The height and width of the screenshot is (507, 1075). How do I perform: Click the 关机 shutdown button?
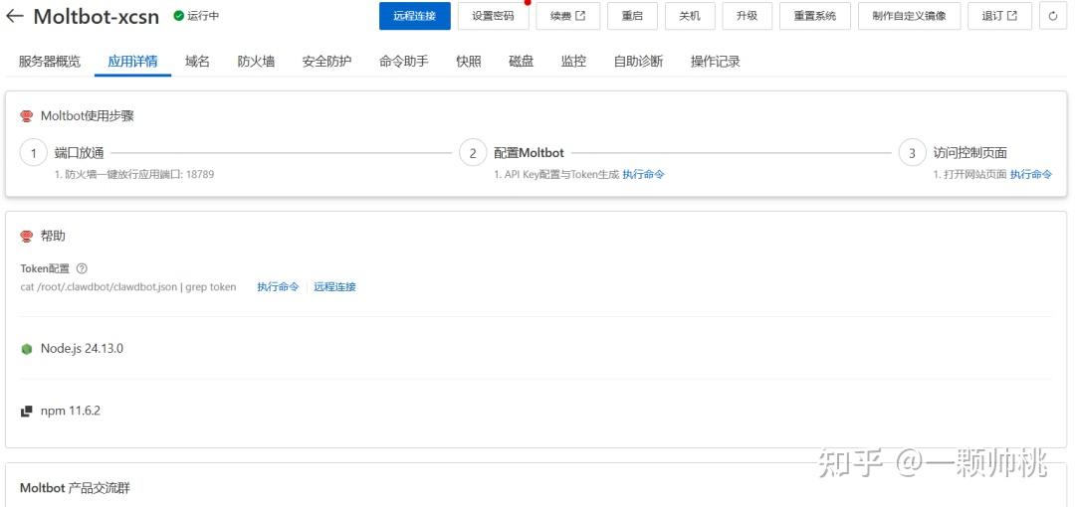(x=690, y=16)
